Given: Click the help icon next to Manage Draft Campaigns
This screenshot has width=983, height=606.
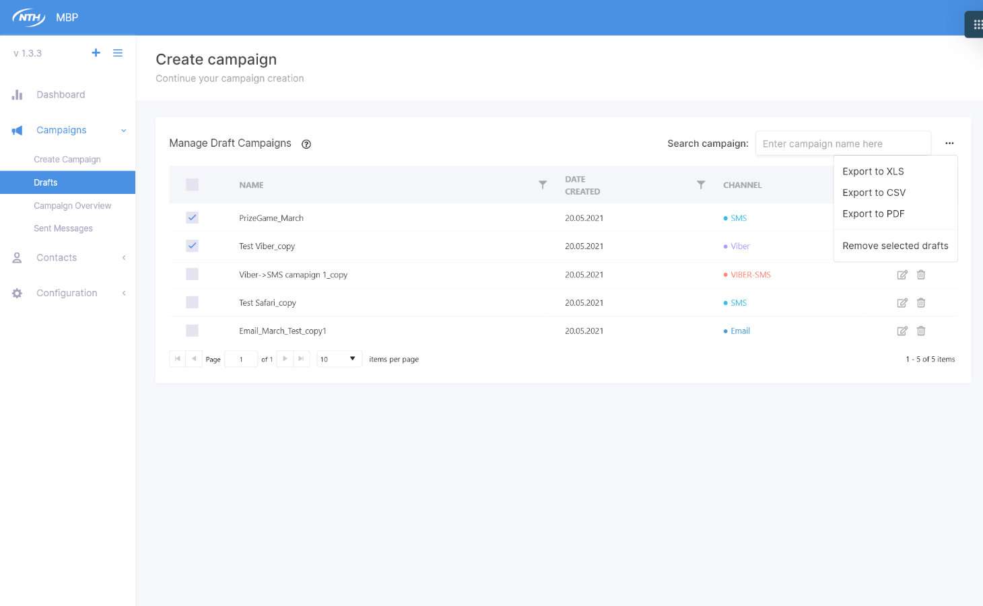Looking at the screenshot, I should pyautogui.click(x=306, y=144).
